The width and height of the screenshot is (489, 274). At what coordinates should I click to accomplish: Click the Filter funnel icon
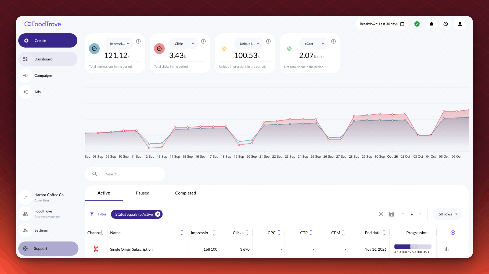point(92,214)
